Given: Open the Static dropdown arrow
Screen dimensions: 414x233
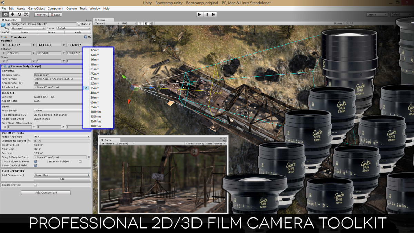Looking at the screenshot, I should pos(90,24).
